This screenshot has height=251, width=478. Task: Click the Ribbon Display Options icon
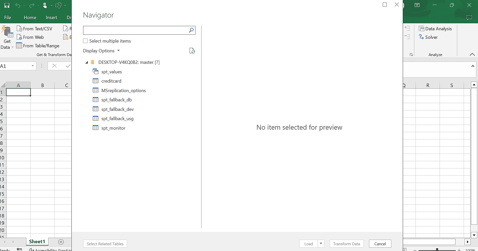tap(417, 5)
